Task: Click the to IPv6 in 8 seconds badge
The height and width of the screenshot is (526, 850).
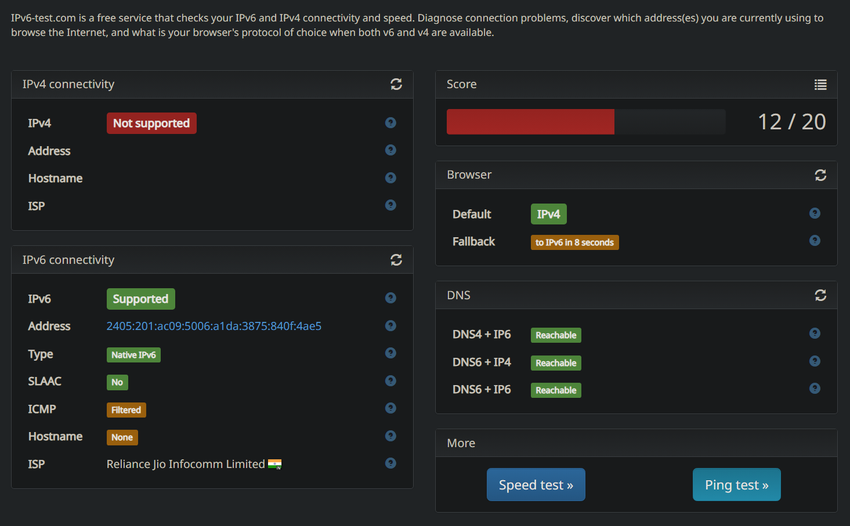Action: [x=574, y=242]
